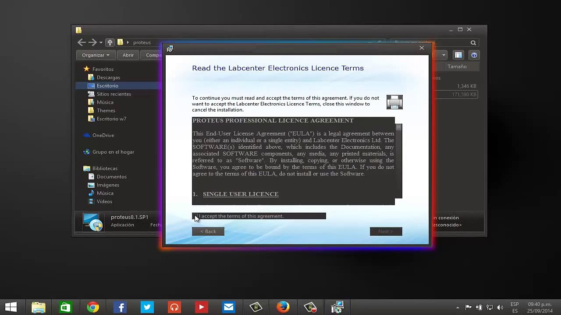Click the Back button in the installer
Viewport: 561px width, 315px height.
(208, 231)
